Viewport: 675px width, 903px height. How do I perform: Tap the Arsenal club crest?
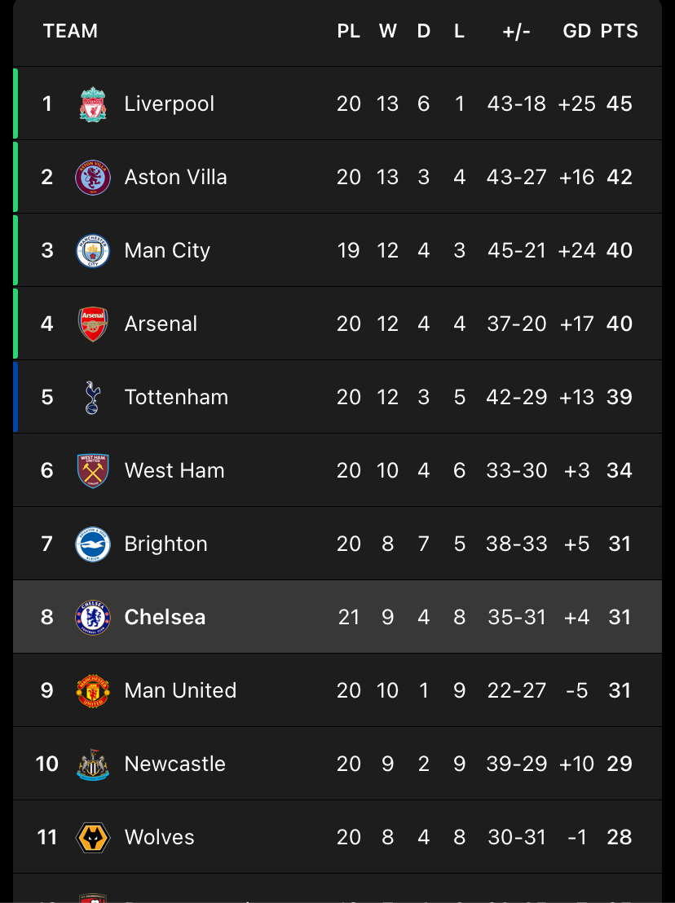coord(93,324)
